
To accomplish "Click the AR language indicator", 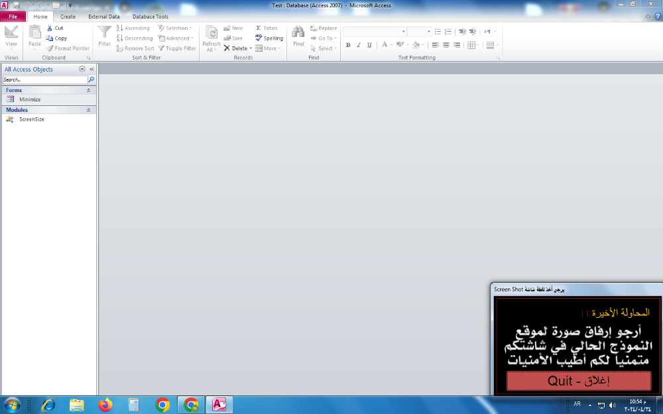I will (577, 404).
